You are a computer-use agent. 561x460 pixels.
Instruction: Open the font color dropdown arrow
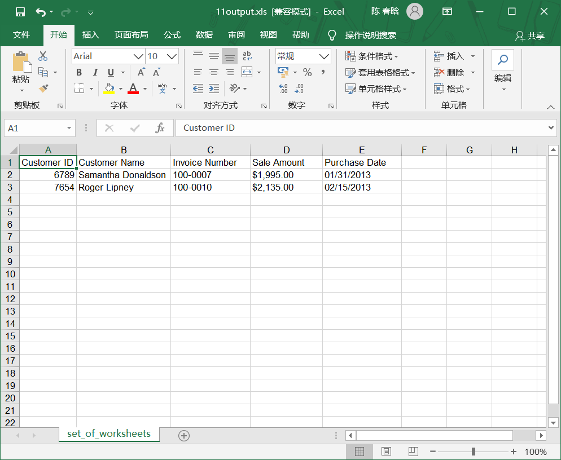(x=145, y=89)
